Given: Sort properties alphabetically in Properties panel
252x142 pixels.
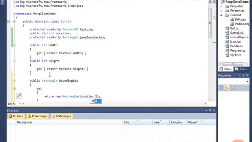Looking at the screenshot, I should tap(227, 88).
